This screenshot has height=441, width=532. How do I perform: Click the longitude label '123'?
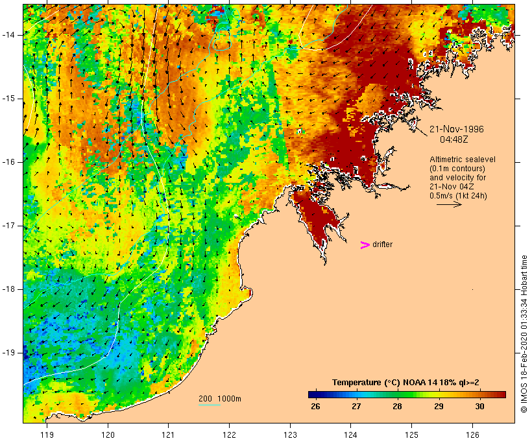(x=290, y=435)
